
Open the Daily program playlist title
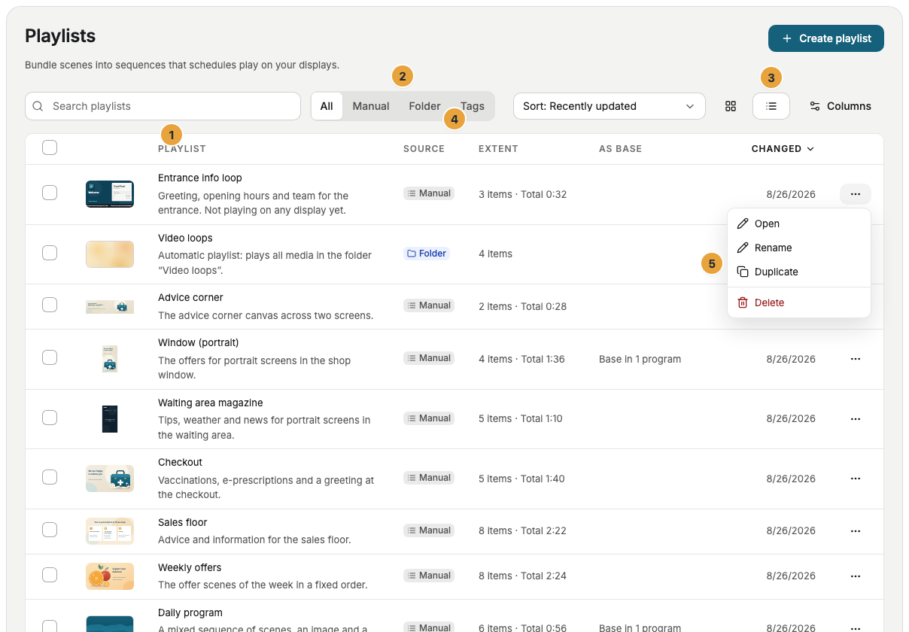tap(190, 613)
